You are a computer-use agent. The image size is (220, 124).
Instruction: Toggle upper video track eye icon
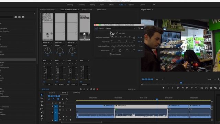pyautogui.click(x=63, y=103)
